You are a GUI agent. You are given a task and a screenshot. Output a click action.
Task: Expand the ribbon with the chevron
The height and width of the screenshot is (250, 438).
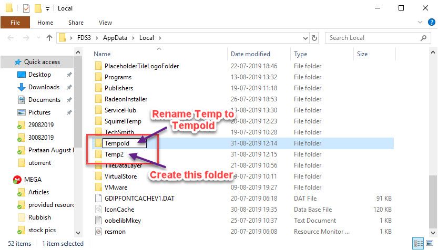point(420,22)
